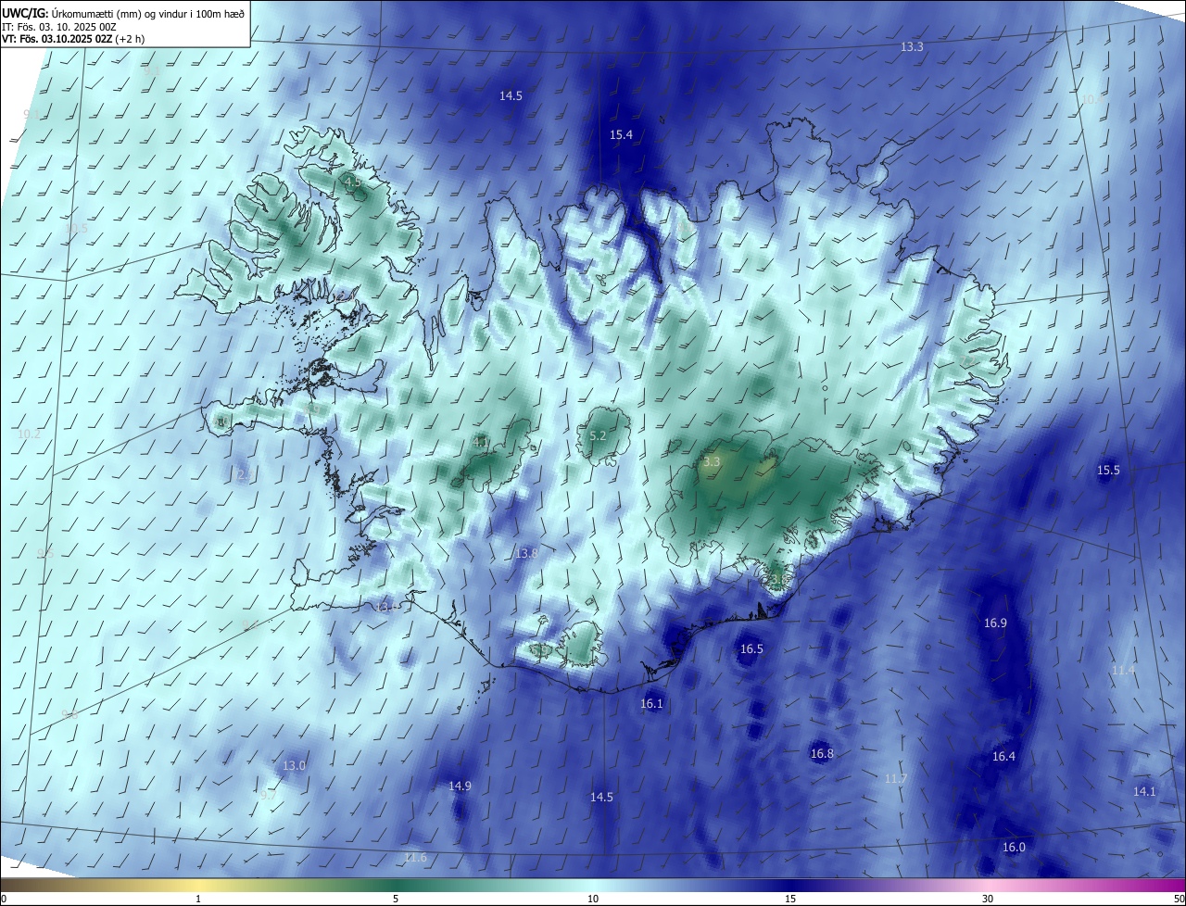This screenshot has height=906, width=1186.
Task: Click the 16.1 value label
Action: 651,704
